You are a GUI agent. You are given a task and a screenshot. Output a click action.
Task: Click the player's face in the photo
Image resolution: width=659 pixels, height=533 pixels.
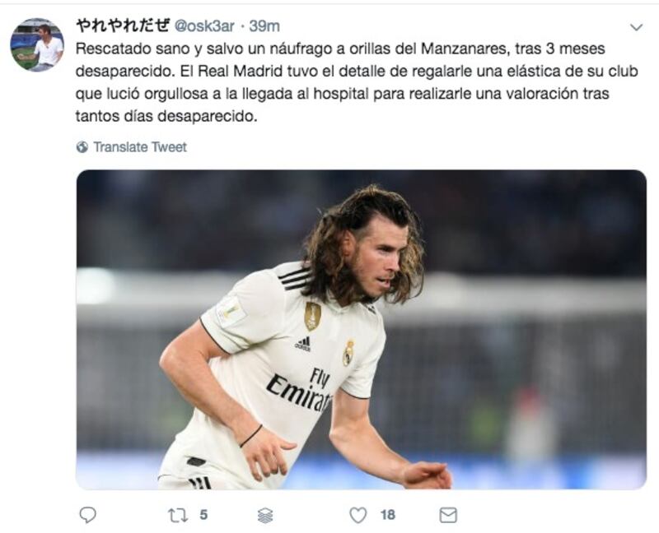381,260
